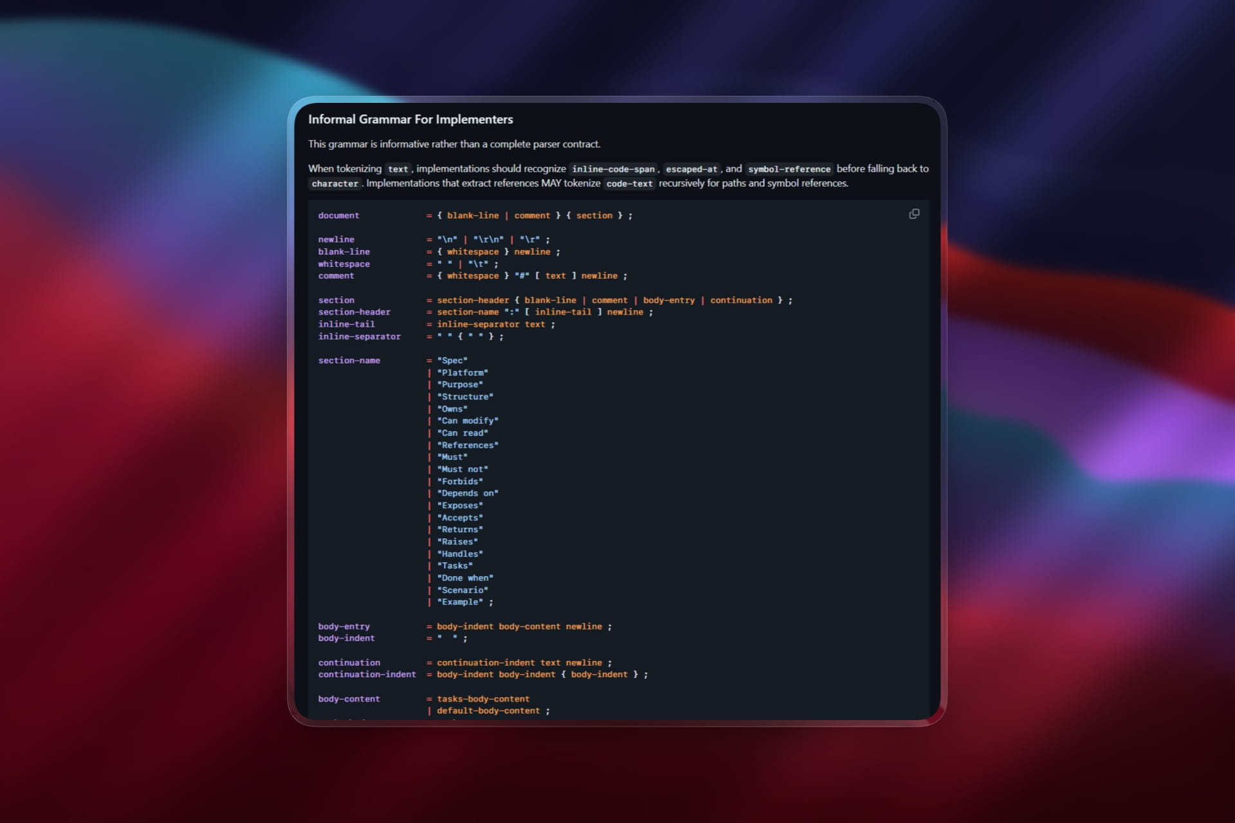Select the inline code 'character'

click(x=334, y=184)
